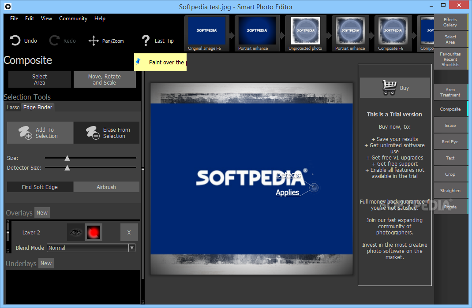Switch to the Lasso tab
Image resolution: width=472 pixels, height=308 pixels.
(x=13, y=108)
